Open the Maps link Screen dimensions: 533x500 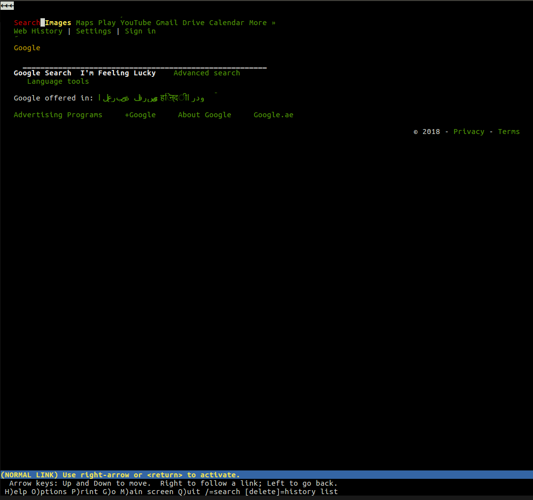point(85,23)
